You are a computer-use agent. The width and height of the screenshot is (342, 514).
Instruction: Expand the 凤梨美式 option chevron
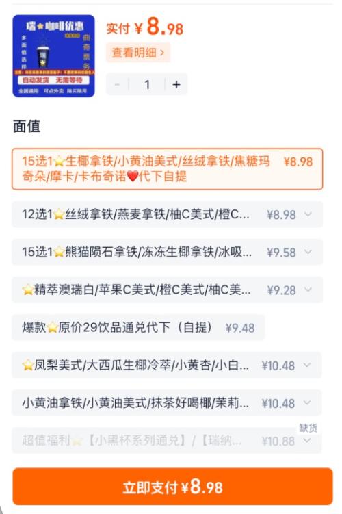coord(307,365)
